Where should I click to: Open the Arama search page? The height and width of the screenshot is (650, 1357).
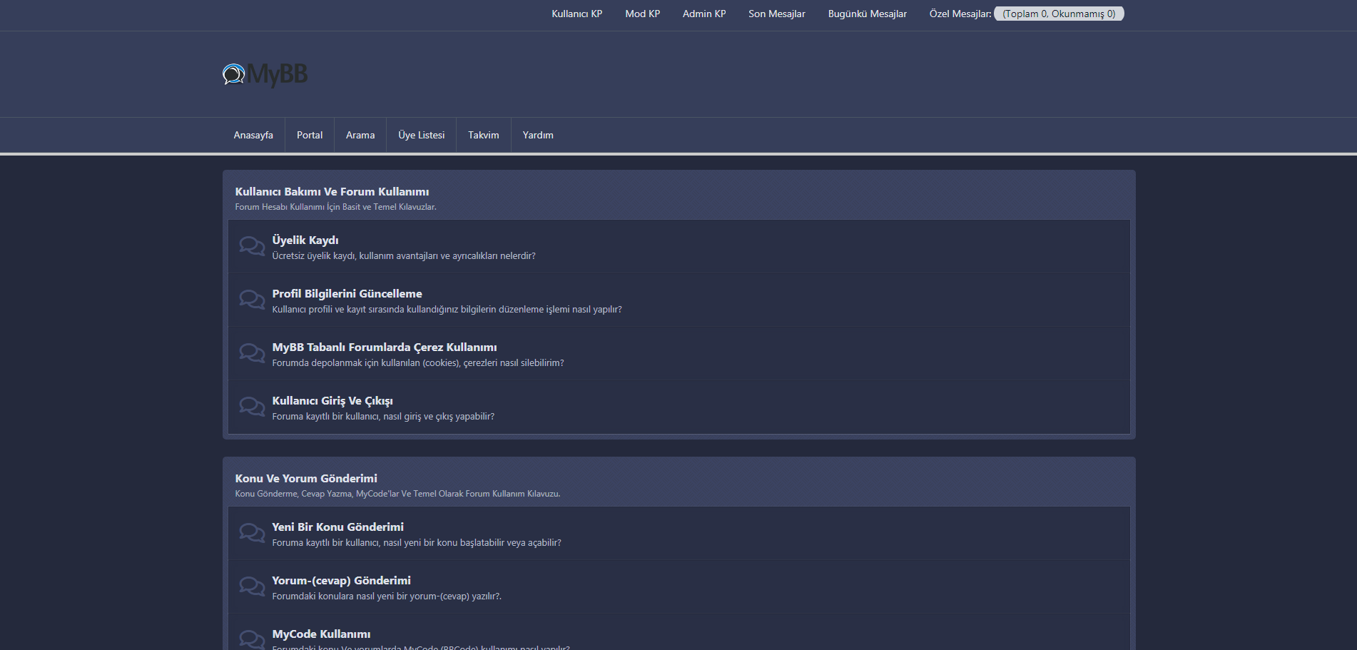[360, 135]
